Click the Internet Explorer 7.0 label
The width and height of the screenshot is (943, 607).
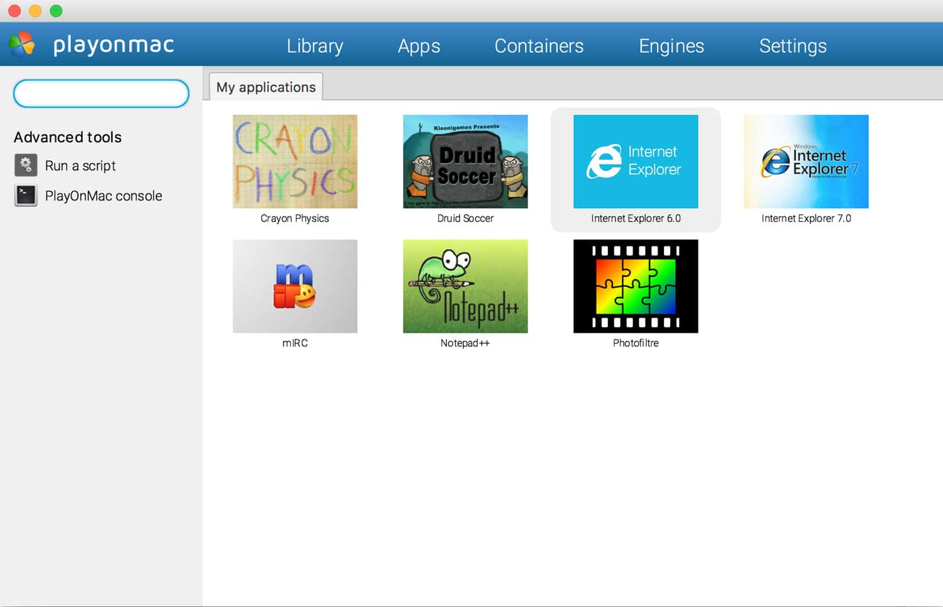pos(806,218)
